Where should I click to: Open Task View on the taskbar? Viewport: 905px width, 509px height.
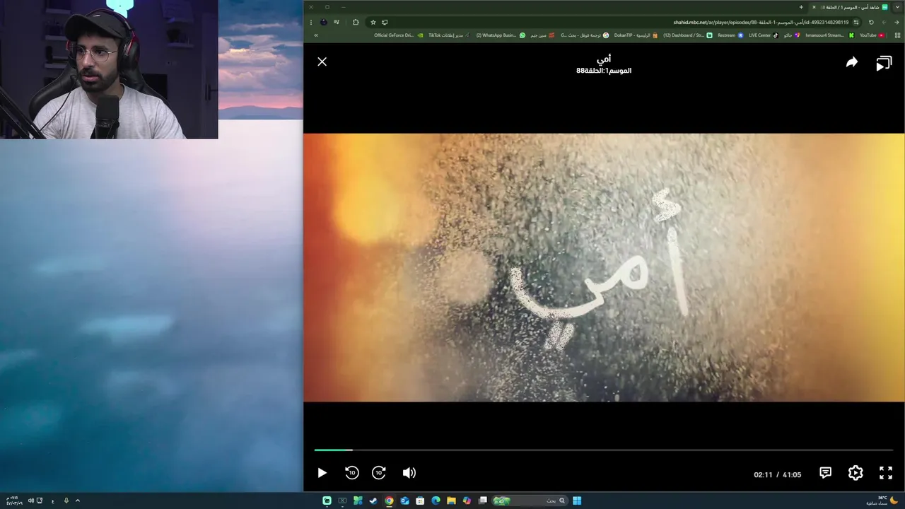click(482, 501)
